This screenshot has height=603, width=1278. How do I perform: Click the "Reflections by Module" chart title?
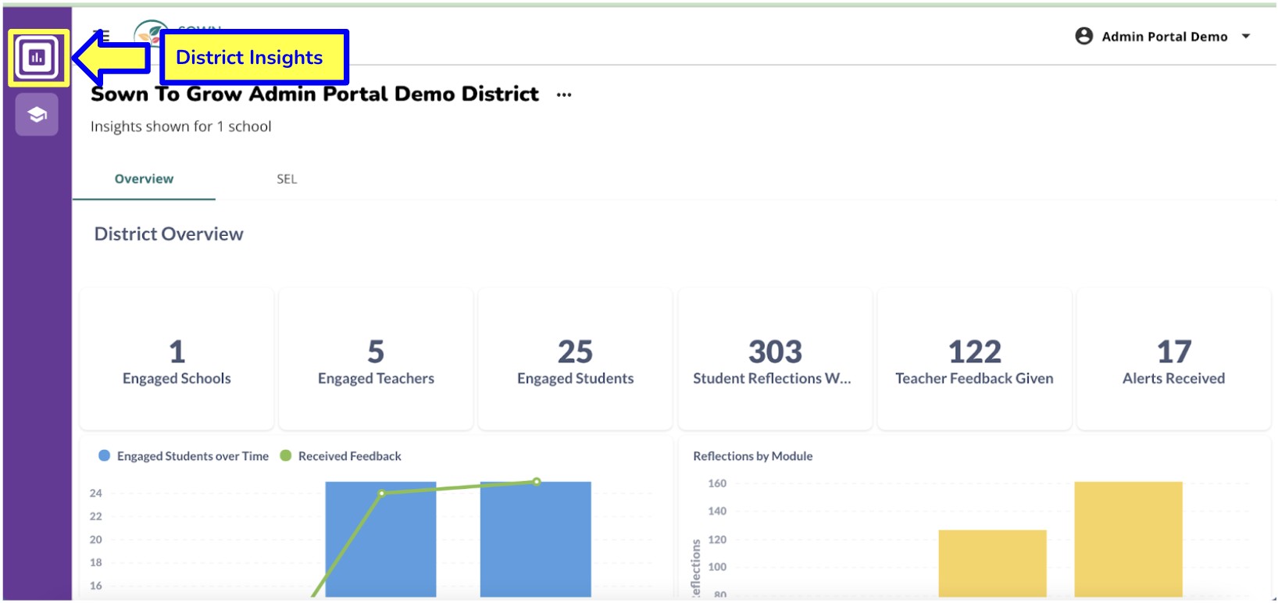[x=753, y=456]
